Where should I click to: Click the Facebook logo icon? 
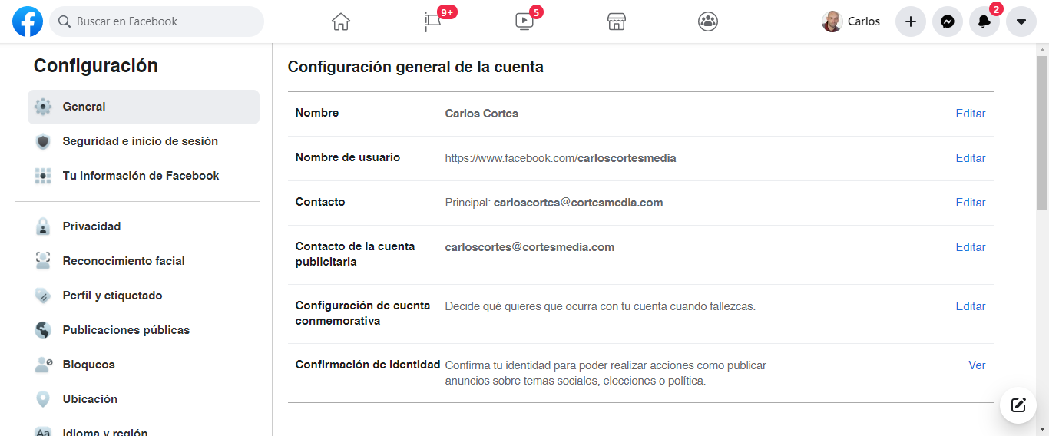(28, 21)
